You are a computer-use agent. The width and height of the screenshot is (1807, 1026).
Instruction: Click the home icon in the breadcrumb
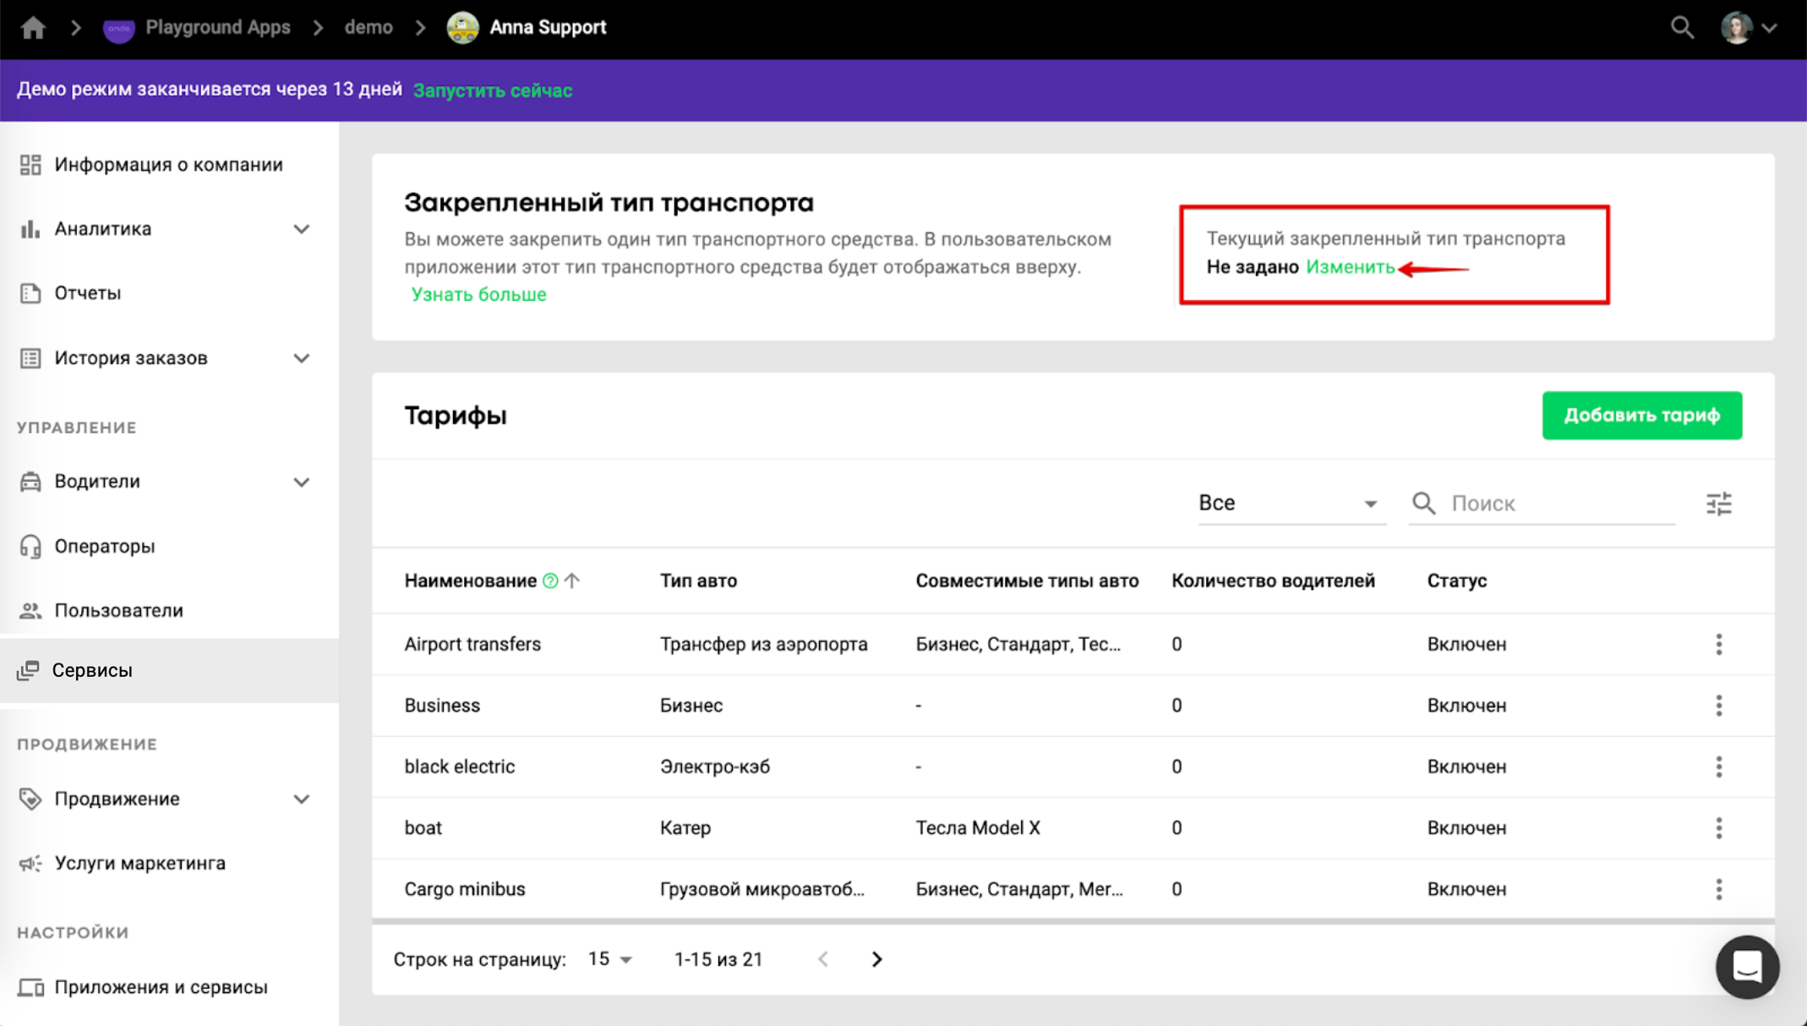click(x=33, y=28)
